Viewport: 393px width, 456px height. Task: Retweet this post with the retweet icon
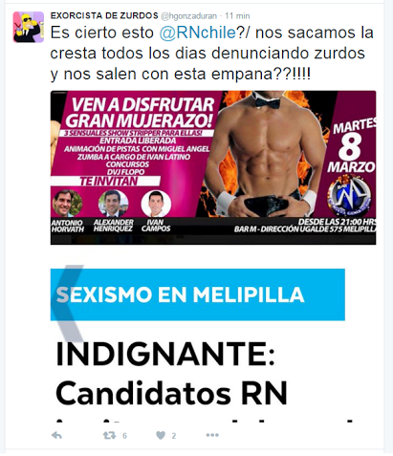pyautogui.click(x=109, y=435)
